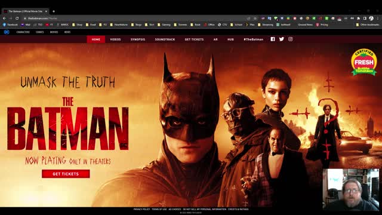
Task: Expand the School bookmarks folder
Action: pos(236,24)
